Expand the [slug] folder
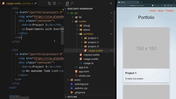The height and width of the screenshot is (99, 176). pos(77,26)
